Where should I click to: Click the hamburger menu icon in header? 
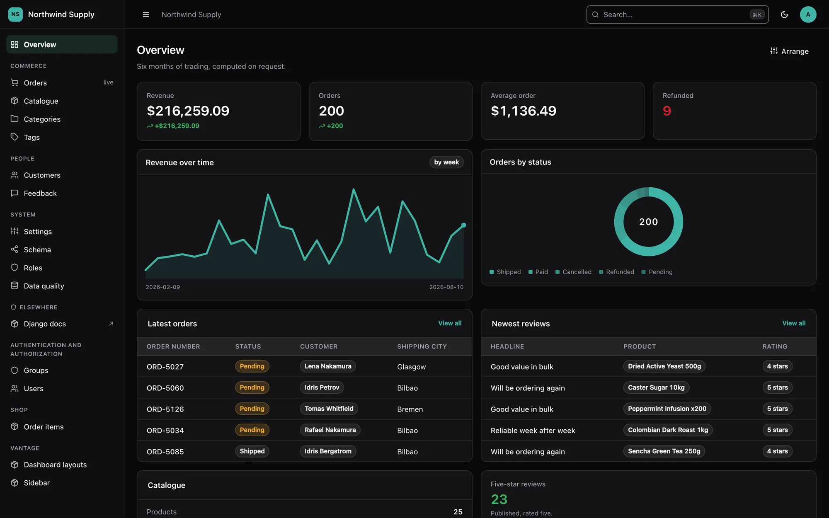pyautogui.click(x=146, y=15)
